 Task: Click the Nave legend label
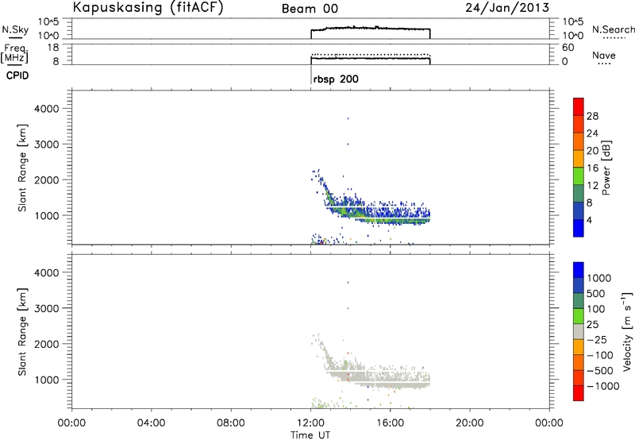[x=604, y=55]
